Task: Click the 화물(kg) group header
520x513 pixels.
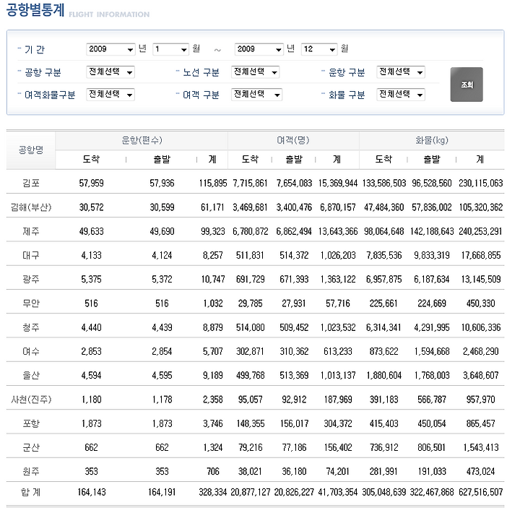Action: click(x=432, y=140)
